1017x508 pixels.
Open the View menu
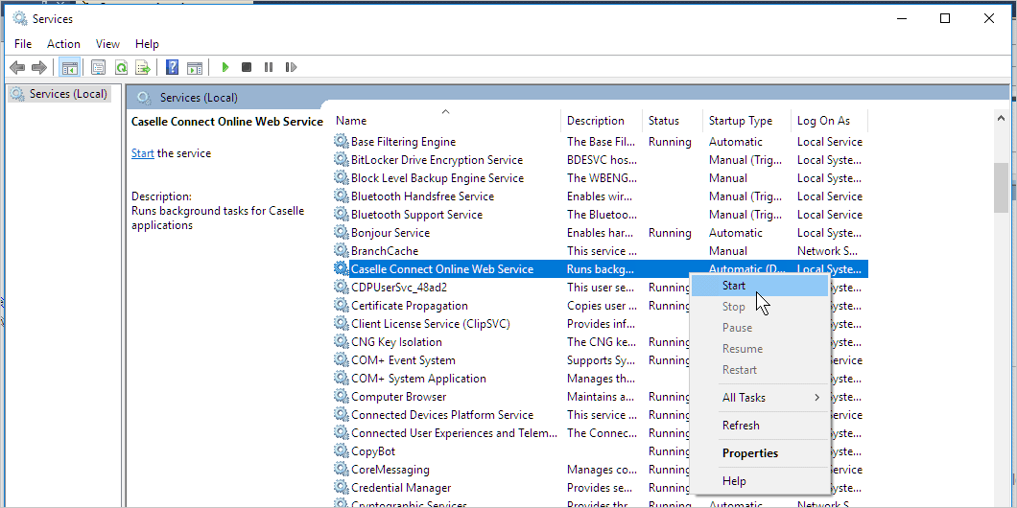pyautogui.click(x=107, y=44)
